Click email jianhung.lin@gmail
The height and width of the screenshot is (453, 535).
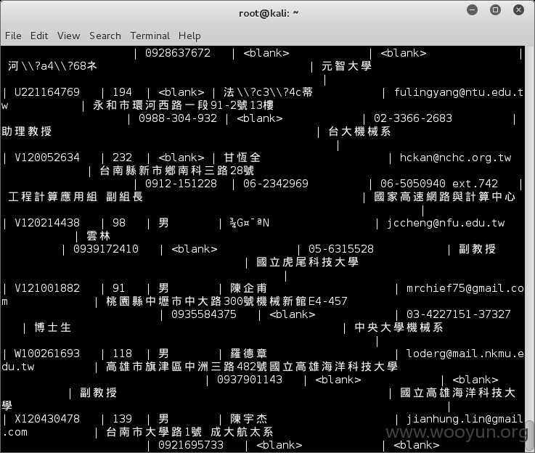(465, 419)
